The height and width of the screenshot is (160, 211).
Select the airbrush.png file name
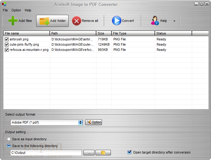point(19,39)
